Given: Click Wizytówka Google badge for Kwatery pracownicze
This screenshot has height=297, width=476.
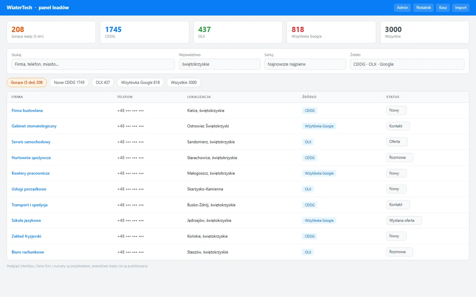Looking at the screenshot, I should point(319,173).
